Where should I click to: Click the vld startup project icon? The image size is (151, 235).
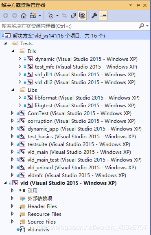coord(15,183)
